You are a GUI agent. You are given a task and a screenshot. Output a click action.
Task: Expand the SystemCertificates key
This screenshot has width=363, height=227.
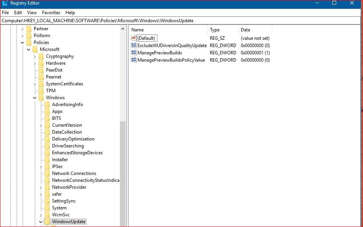point(35,84)
